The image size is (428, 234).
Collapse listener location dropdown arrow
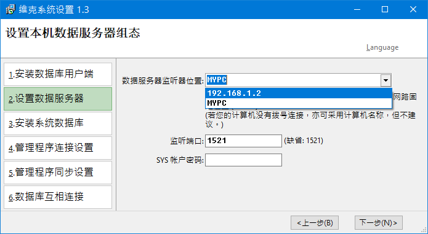[x=386, y=80]
